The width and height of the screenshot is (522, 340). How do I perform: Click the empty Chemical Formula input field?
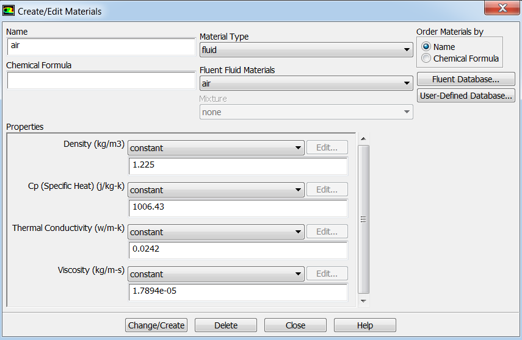pos(101,80)
